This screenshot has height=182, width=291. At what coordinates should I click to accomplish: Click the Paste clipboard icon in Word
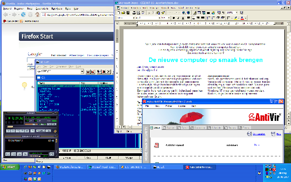[159, 13]
